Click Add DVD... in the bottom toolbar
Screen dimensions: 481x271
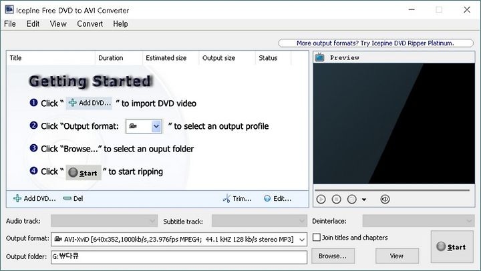coord(34,199)
